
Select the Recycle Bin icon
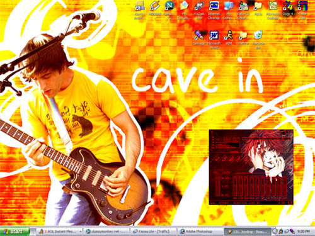pyautogui.click(x=258, y=40)
